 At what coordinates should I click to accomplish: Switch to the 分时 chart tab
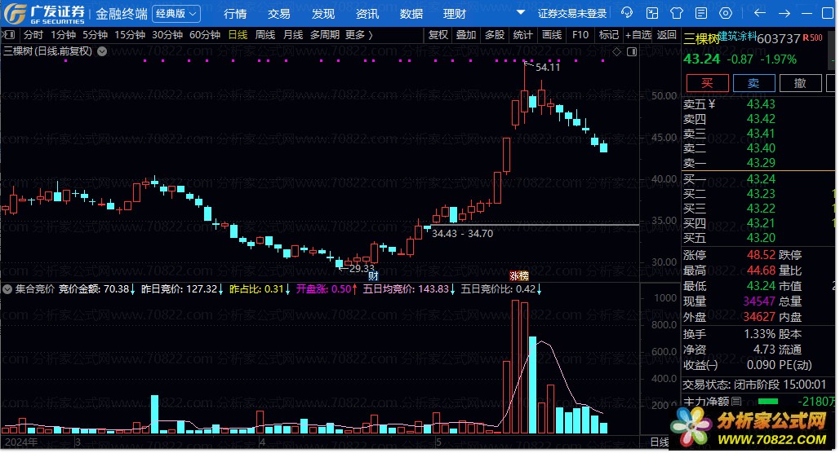coord(33,35)
